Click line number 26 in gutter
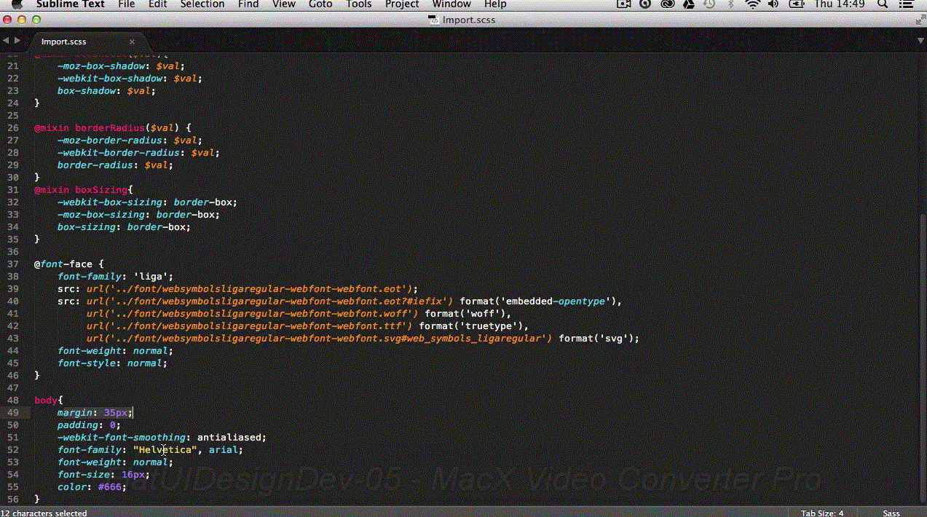 click(x=12, y=127)
